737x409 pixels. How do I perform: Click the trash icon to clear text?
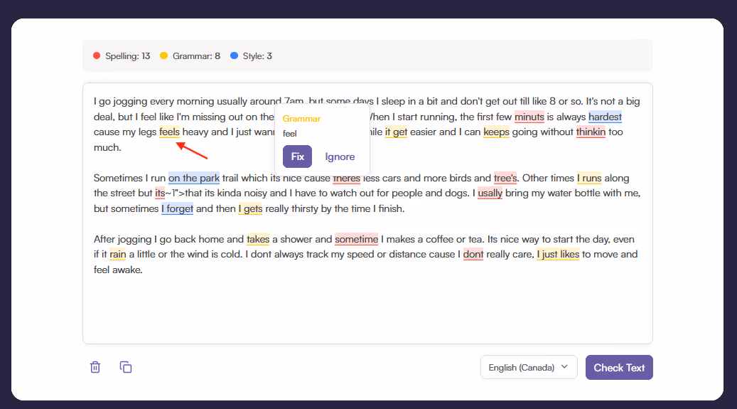click(x=95, y=367)
